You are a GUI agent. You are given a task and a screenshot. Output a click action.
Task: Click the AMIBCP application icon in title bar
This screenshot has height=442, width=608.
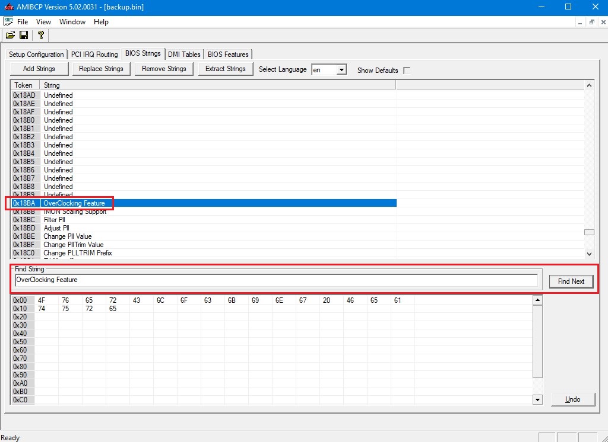[x=8, y=7]
